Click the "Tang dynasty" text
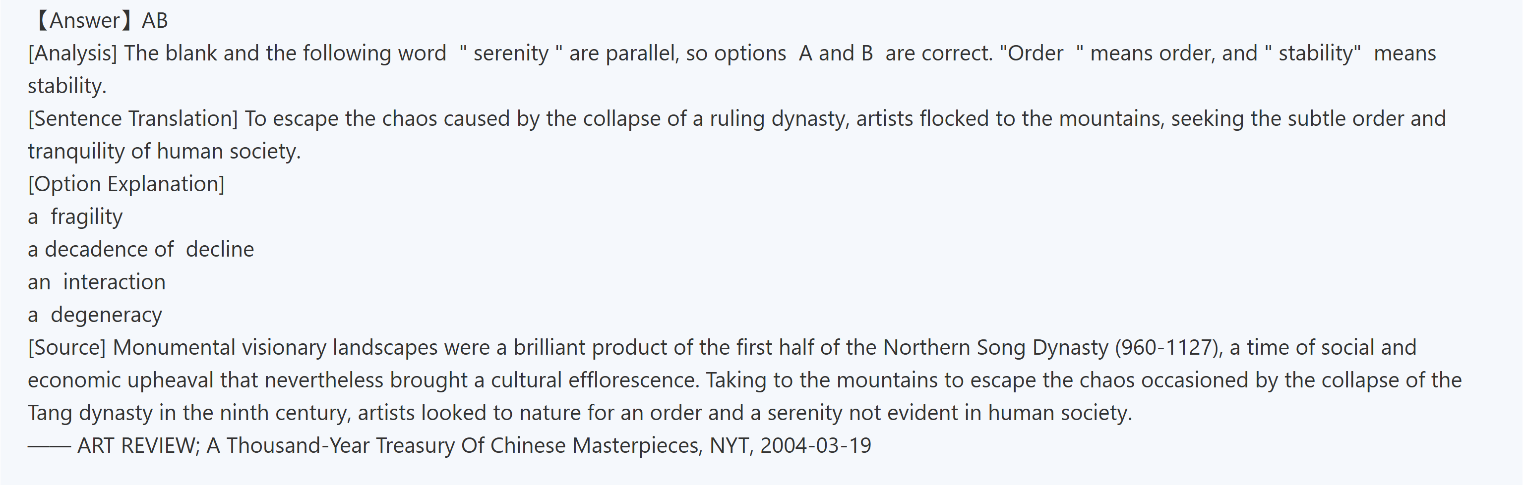 [90, 412]
